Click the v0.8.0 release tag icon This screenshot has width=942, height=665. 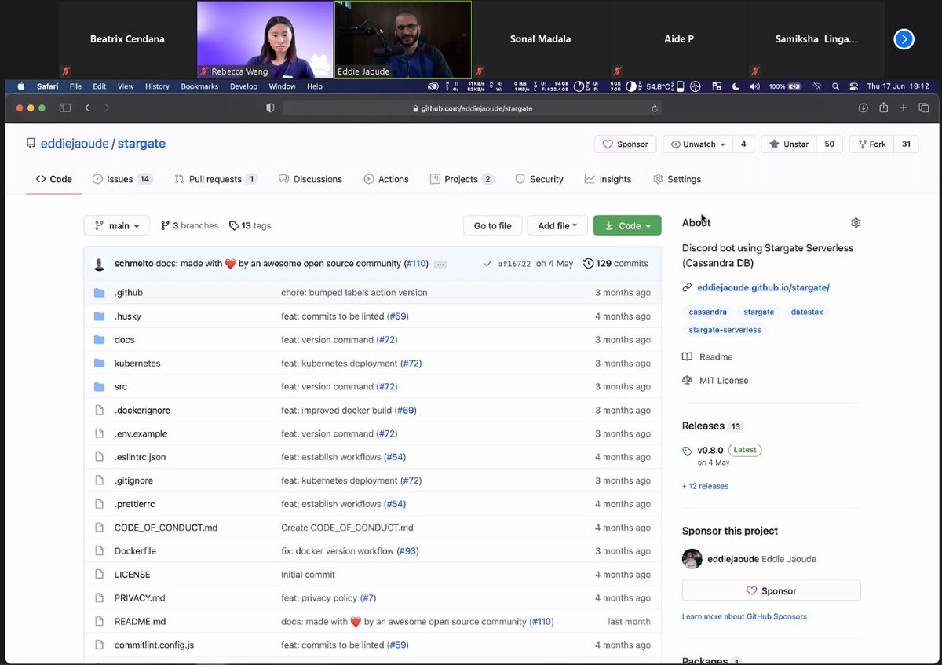click(688, 451)
